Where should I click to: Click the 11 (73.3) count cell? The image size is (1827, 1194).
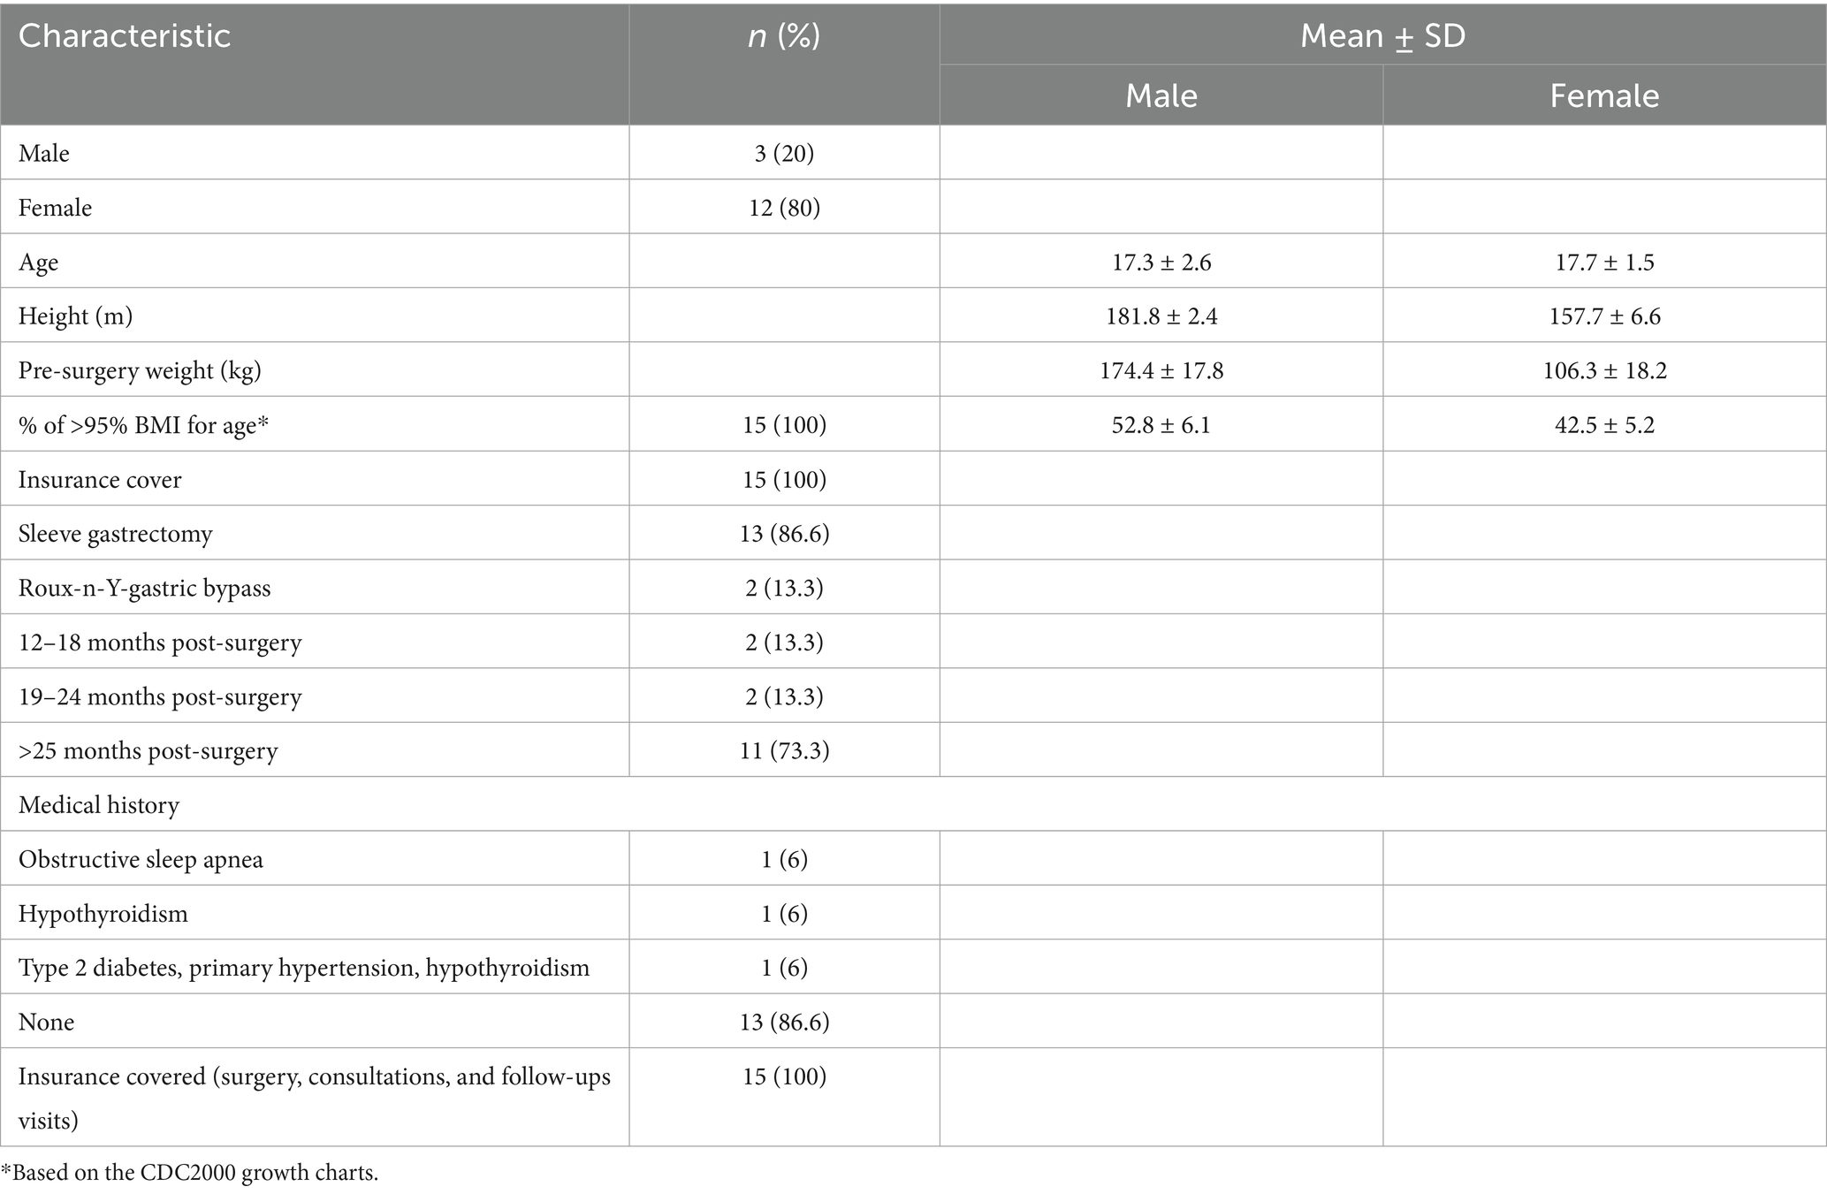click(783, 751)
